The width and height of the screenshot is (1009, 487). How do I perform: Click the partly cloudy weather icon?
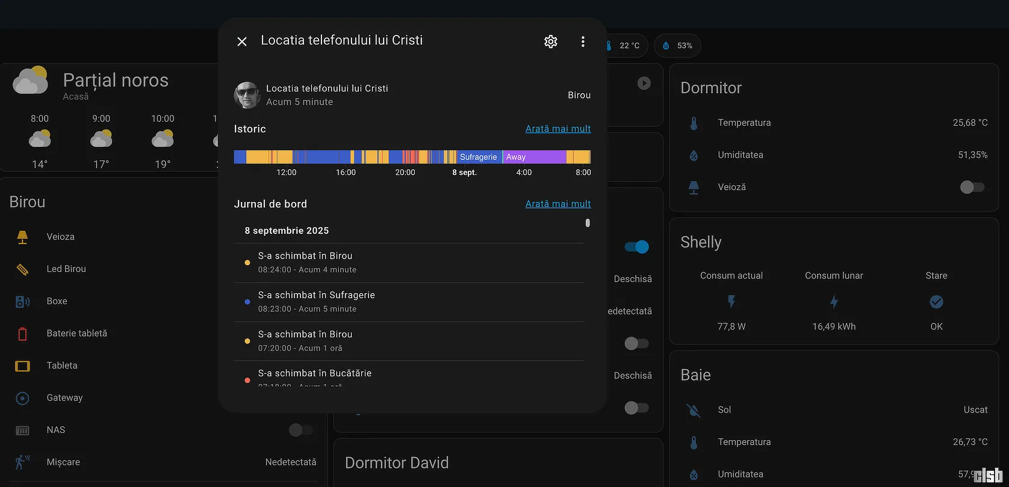30,81
